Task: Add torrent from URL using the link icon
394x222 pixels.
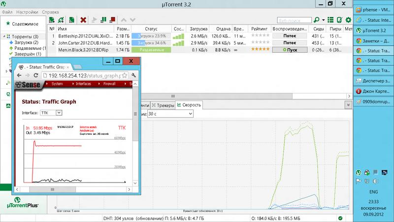Action: (61, 20)
